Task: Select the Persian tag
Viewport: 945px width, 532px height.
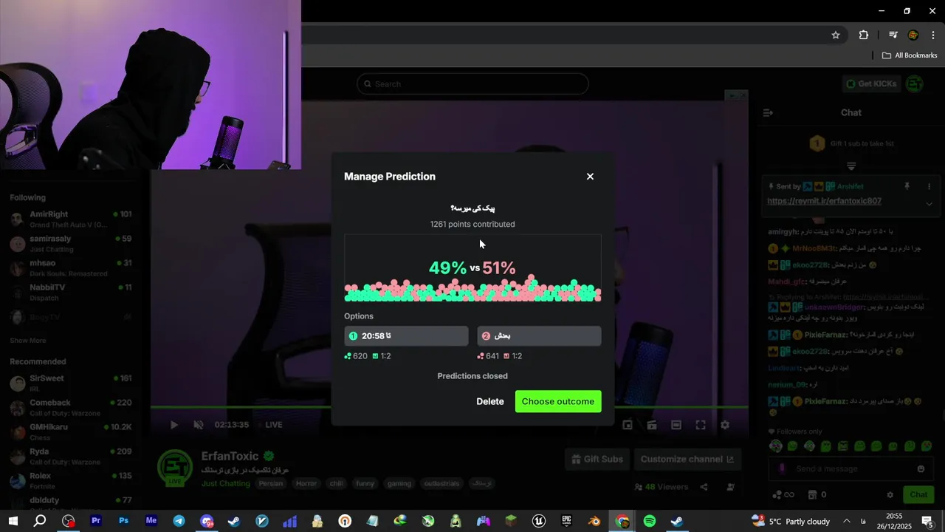Action: (x=272, y=483)
